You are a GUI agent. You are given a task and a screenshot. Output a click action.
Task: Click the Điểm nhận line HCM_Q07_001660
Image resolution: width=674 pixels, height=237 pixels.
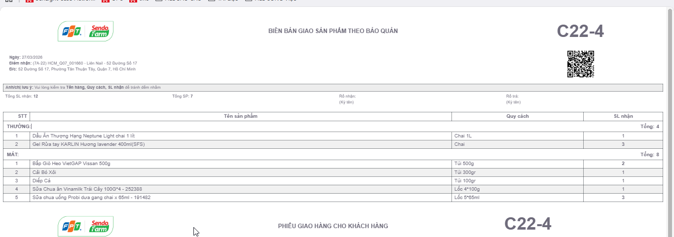73,63
